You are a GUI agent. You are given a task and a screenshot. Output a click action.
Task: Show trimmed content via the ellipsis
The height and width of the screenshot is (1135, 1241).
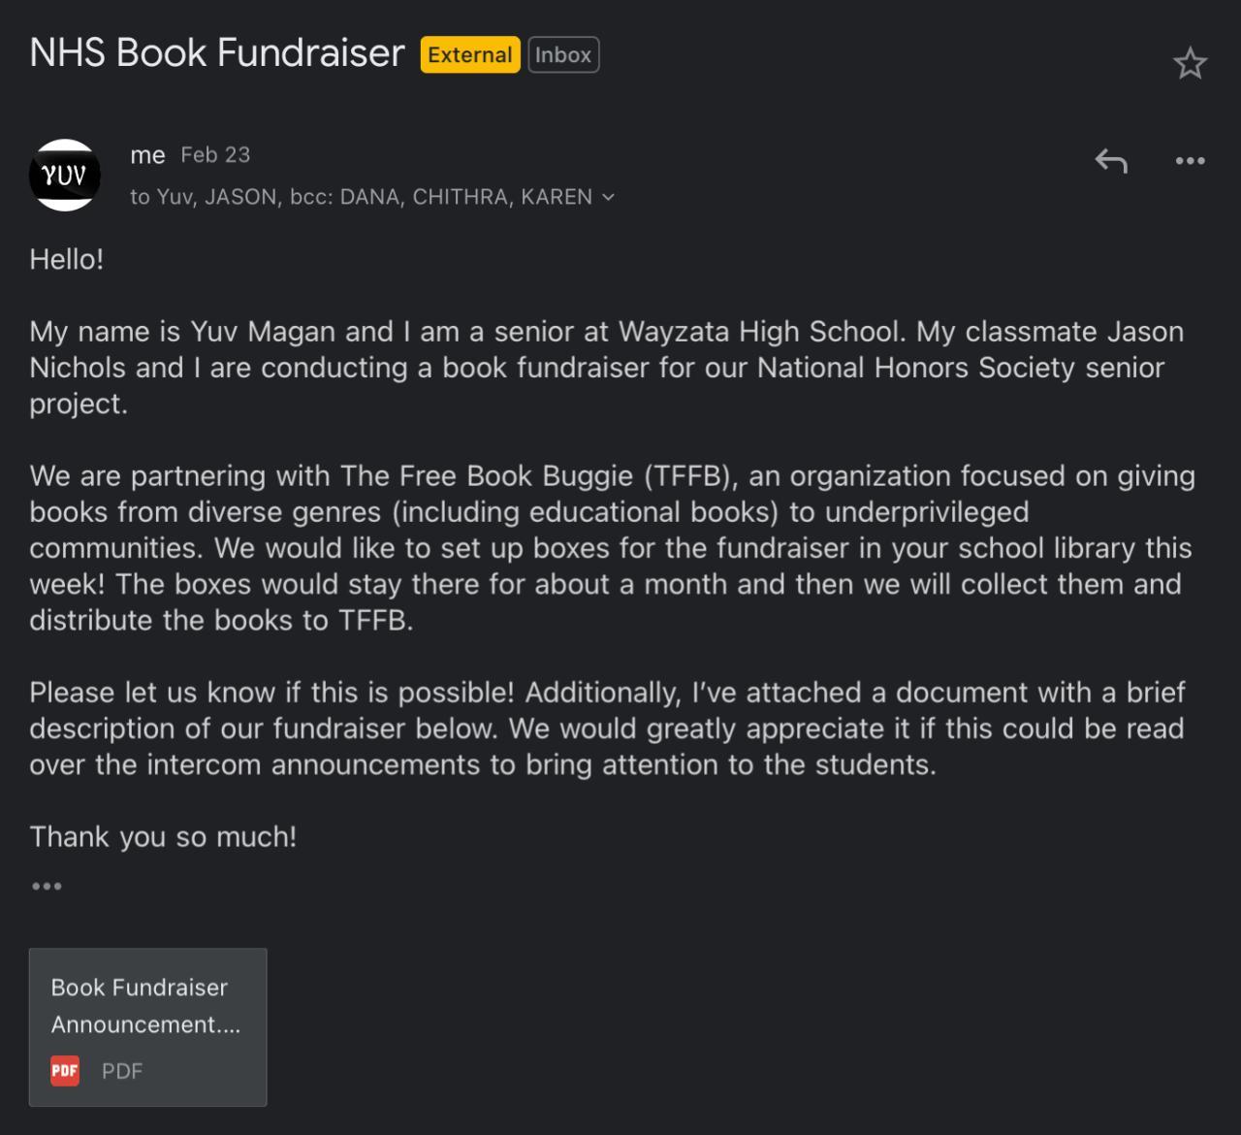pos(47,886)
